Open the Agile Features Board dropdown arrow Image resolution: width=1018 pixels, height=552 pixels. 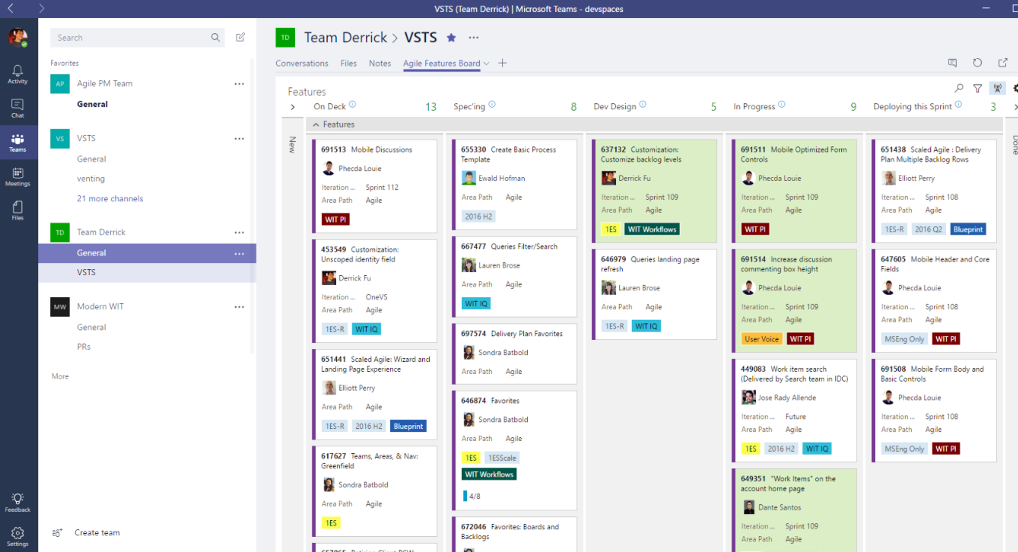[486, 64]
